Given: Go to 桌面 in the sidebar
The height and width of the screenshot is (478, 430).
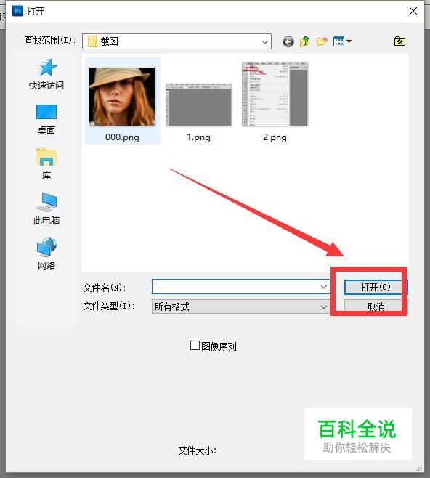Looking at the screenshot, I should click(x=46, y=119).
